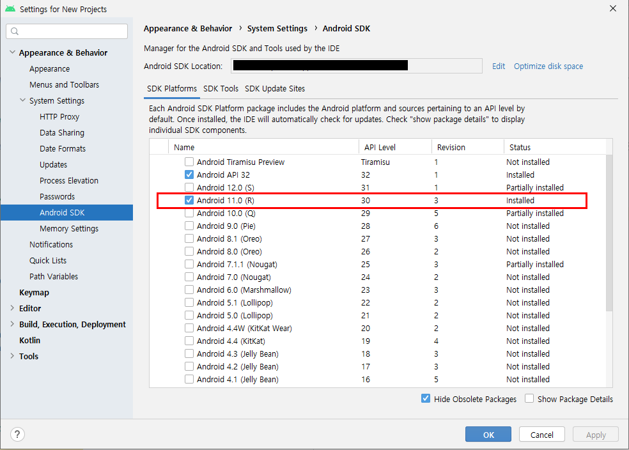
Task: Click the help question mark icon
Action: 17,435
